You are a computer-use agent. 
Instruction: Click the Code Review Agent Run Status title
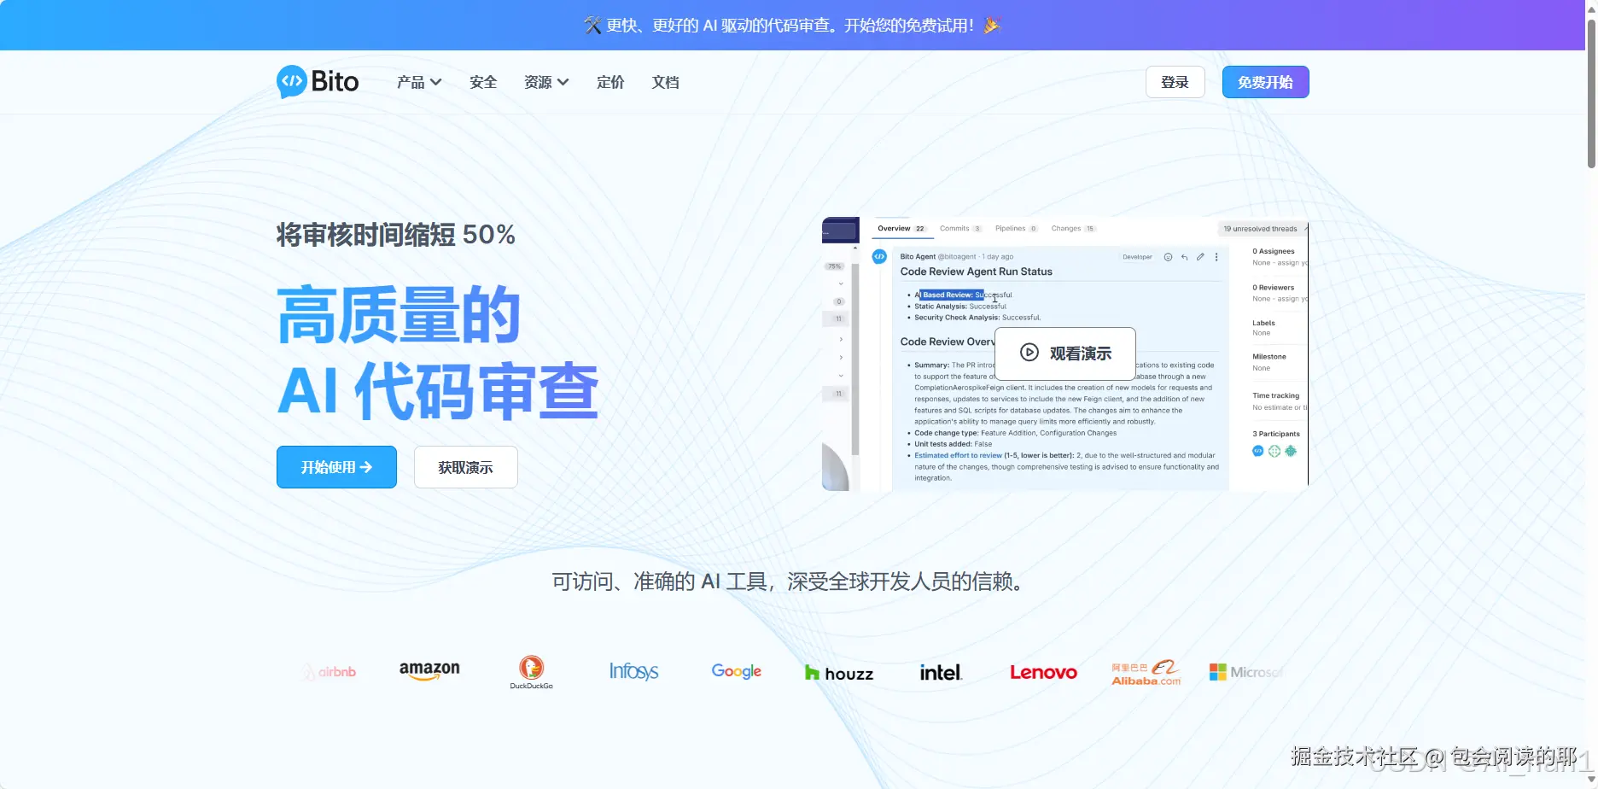(976, 272)
